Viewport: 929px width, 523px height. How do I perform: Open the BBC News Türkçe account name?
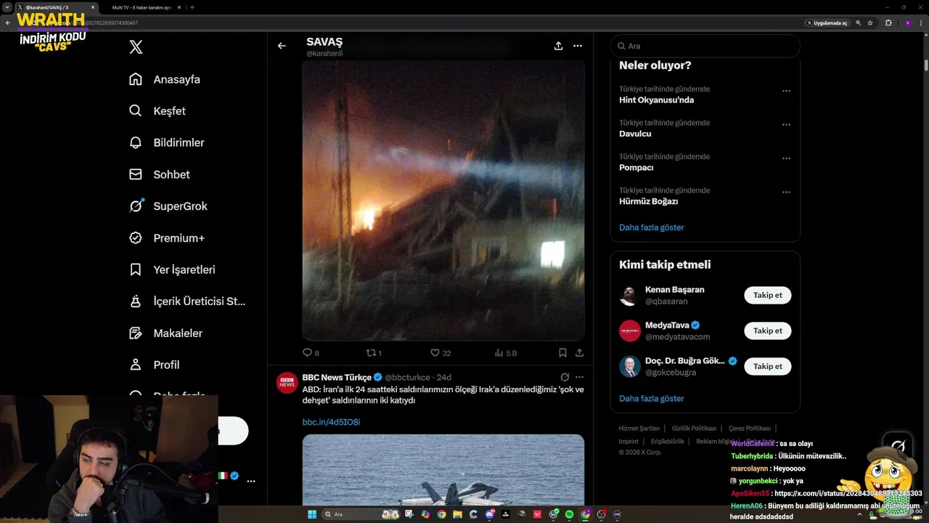pos(337,377)
